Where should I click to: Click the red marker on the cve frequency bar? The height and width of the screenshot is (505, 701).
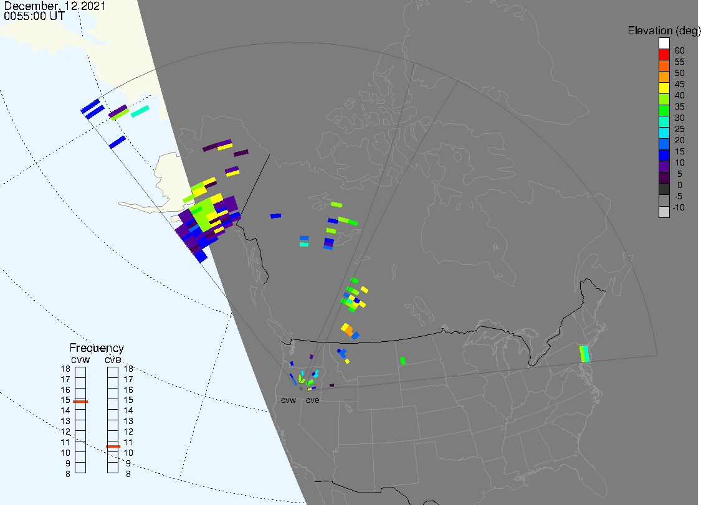(x=113, y=446)
